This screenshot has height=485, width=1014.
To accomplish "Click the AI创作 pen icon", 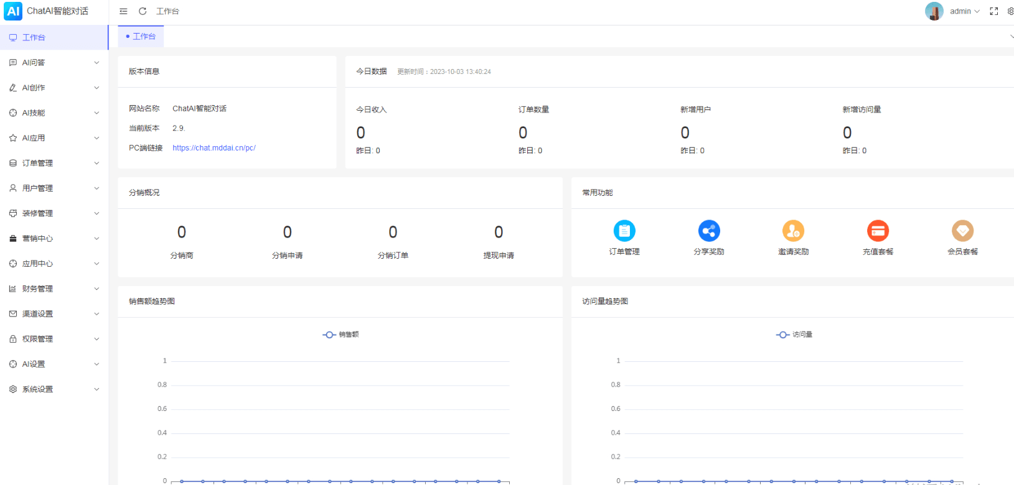I will [x=13, y=88].
